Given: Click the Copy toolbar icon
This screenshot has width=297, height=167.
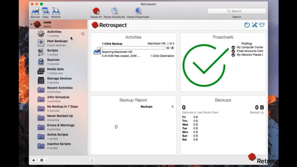Looking at the screenshot, I should [45, 11].
